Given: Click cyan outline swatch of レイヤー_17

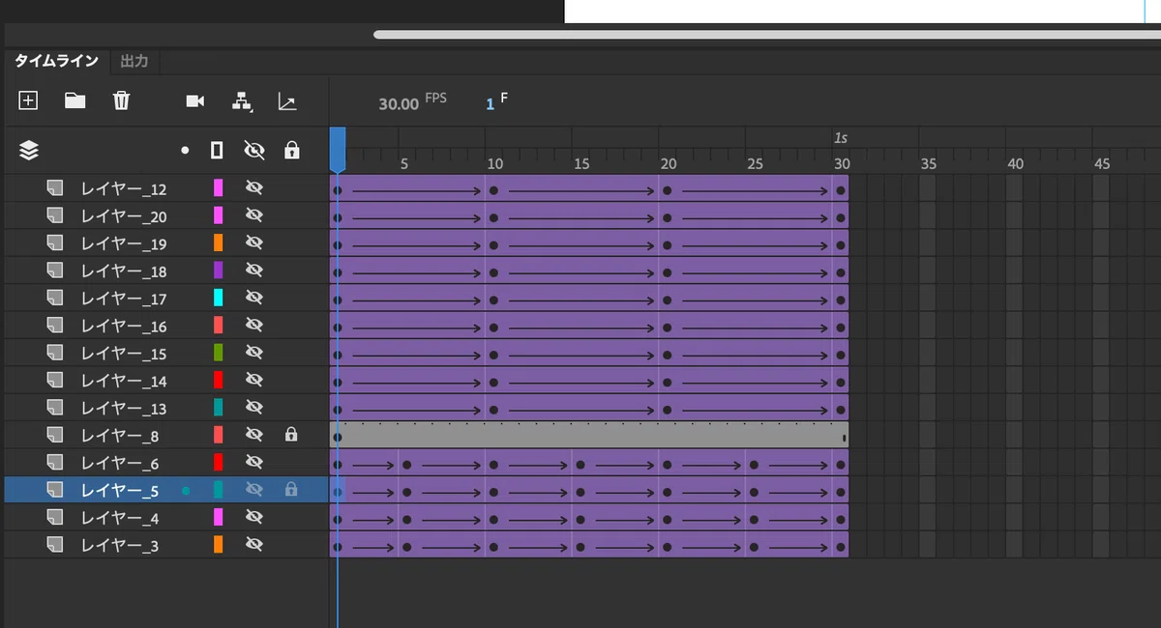Looking at the screenshot, I should tap(219, 297).
